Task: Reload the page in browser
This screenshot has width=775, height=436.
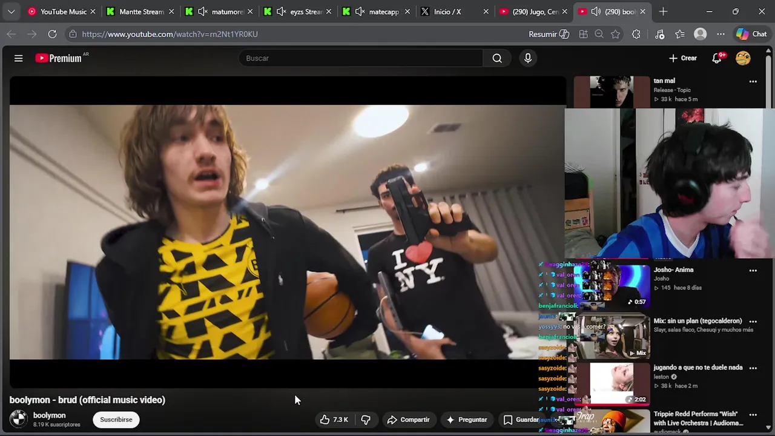Action: 52,34
